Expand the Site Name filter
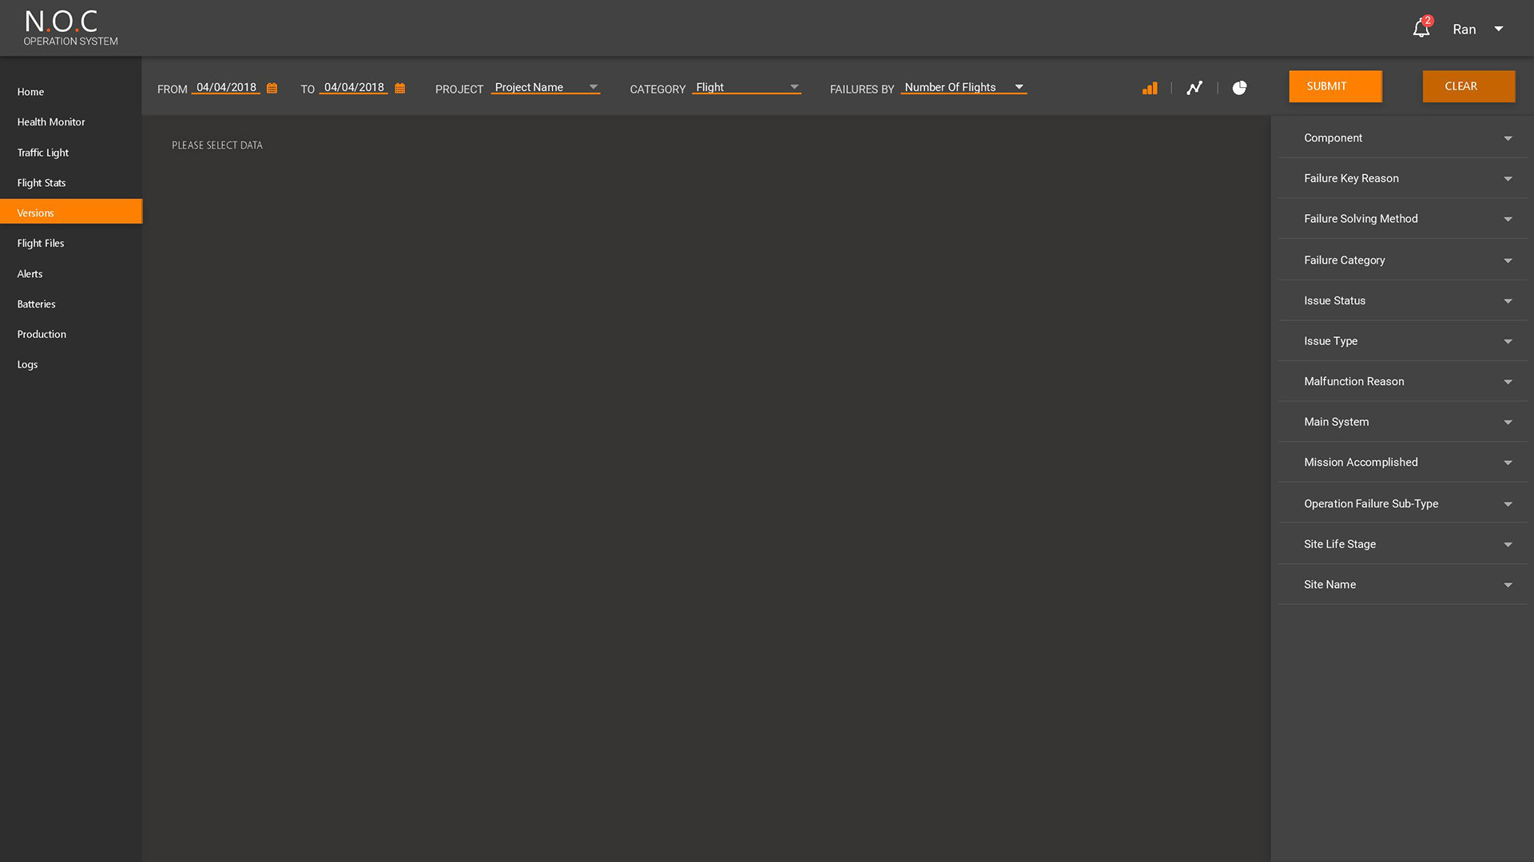Viewport: 1534px width, 862px height. coord(1403,585)
